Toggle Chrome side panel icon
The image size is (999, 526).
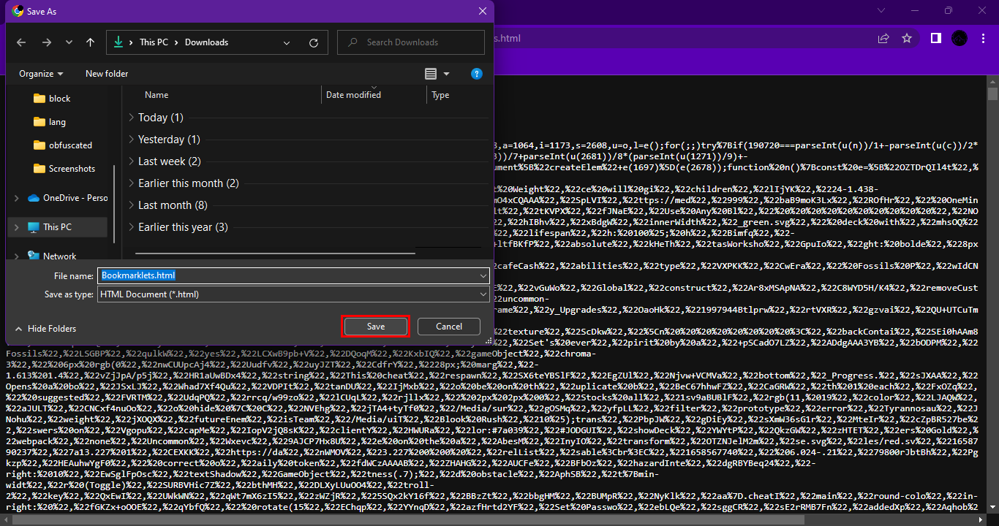(935, 38)
